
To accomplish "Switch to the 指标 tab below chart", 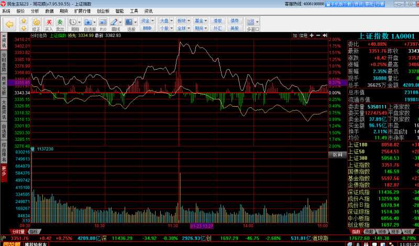I will tap(34, 231).
